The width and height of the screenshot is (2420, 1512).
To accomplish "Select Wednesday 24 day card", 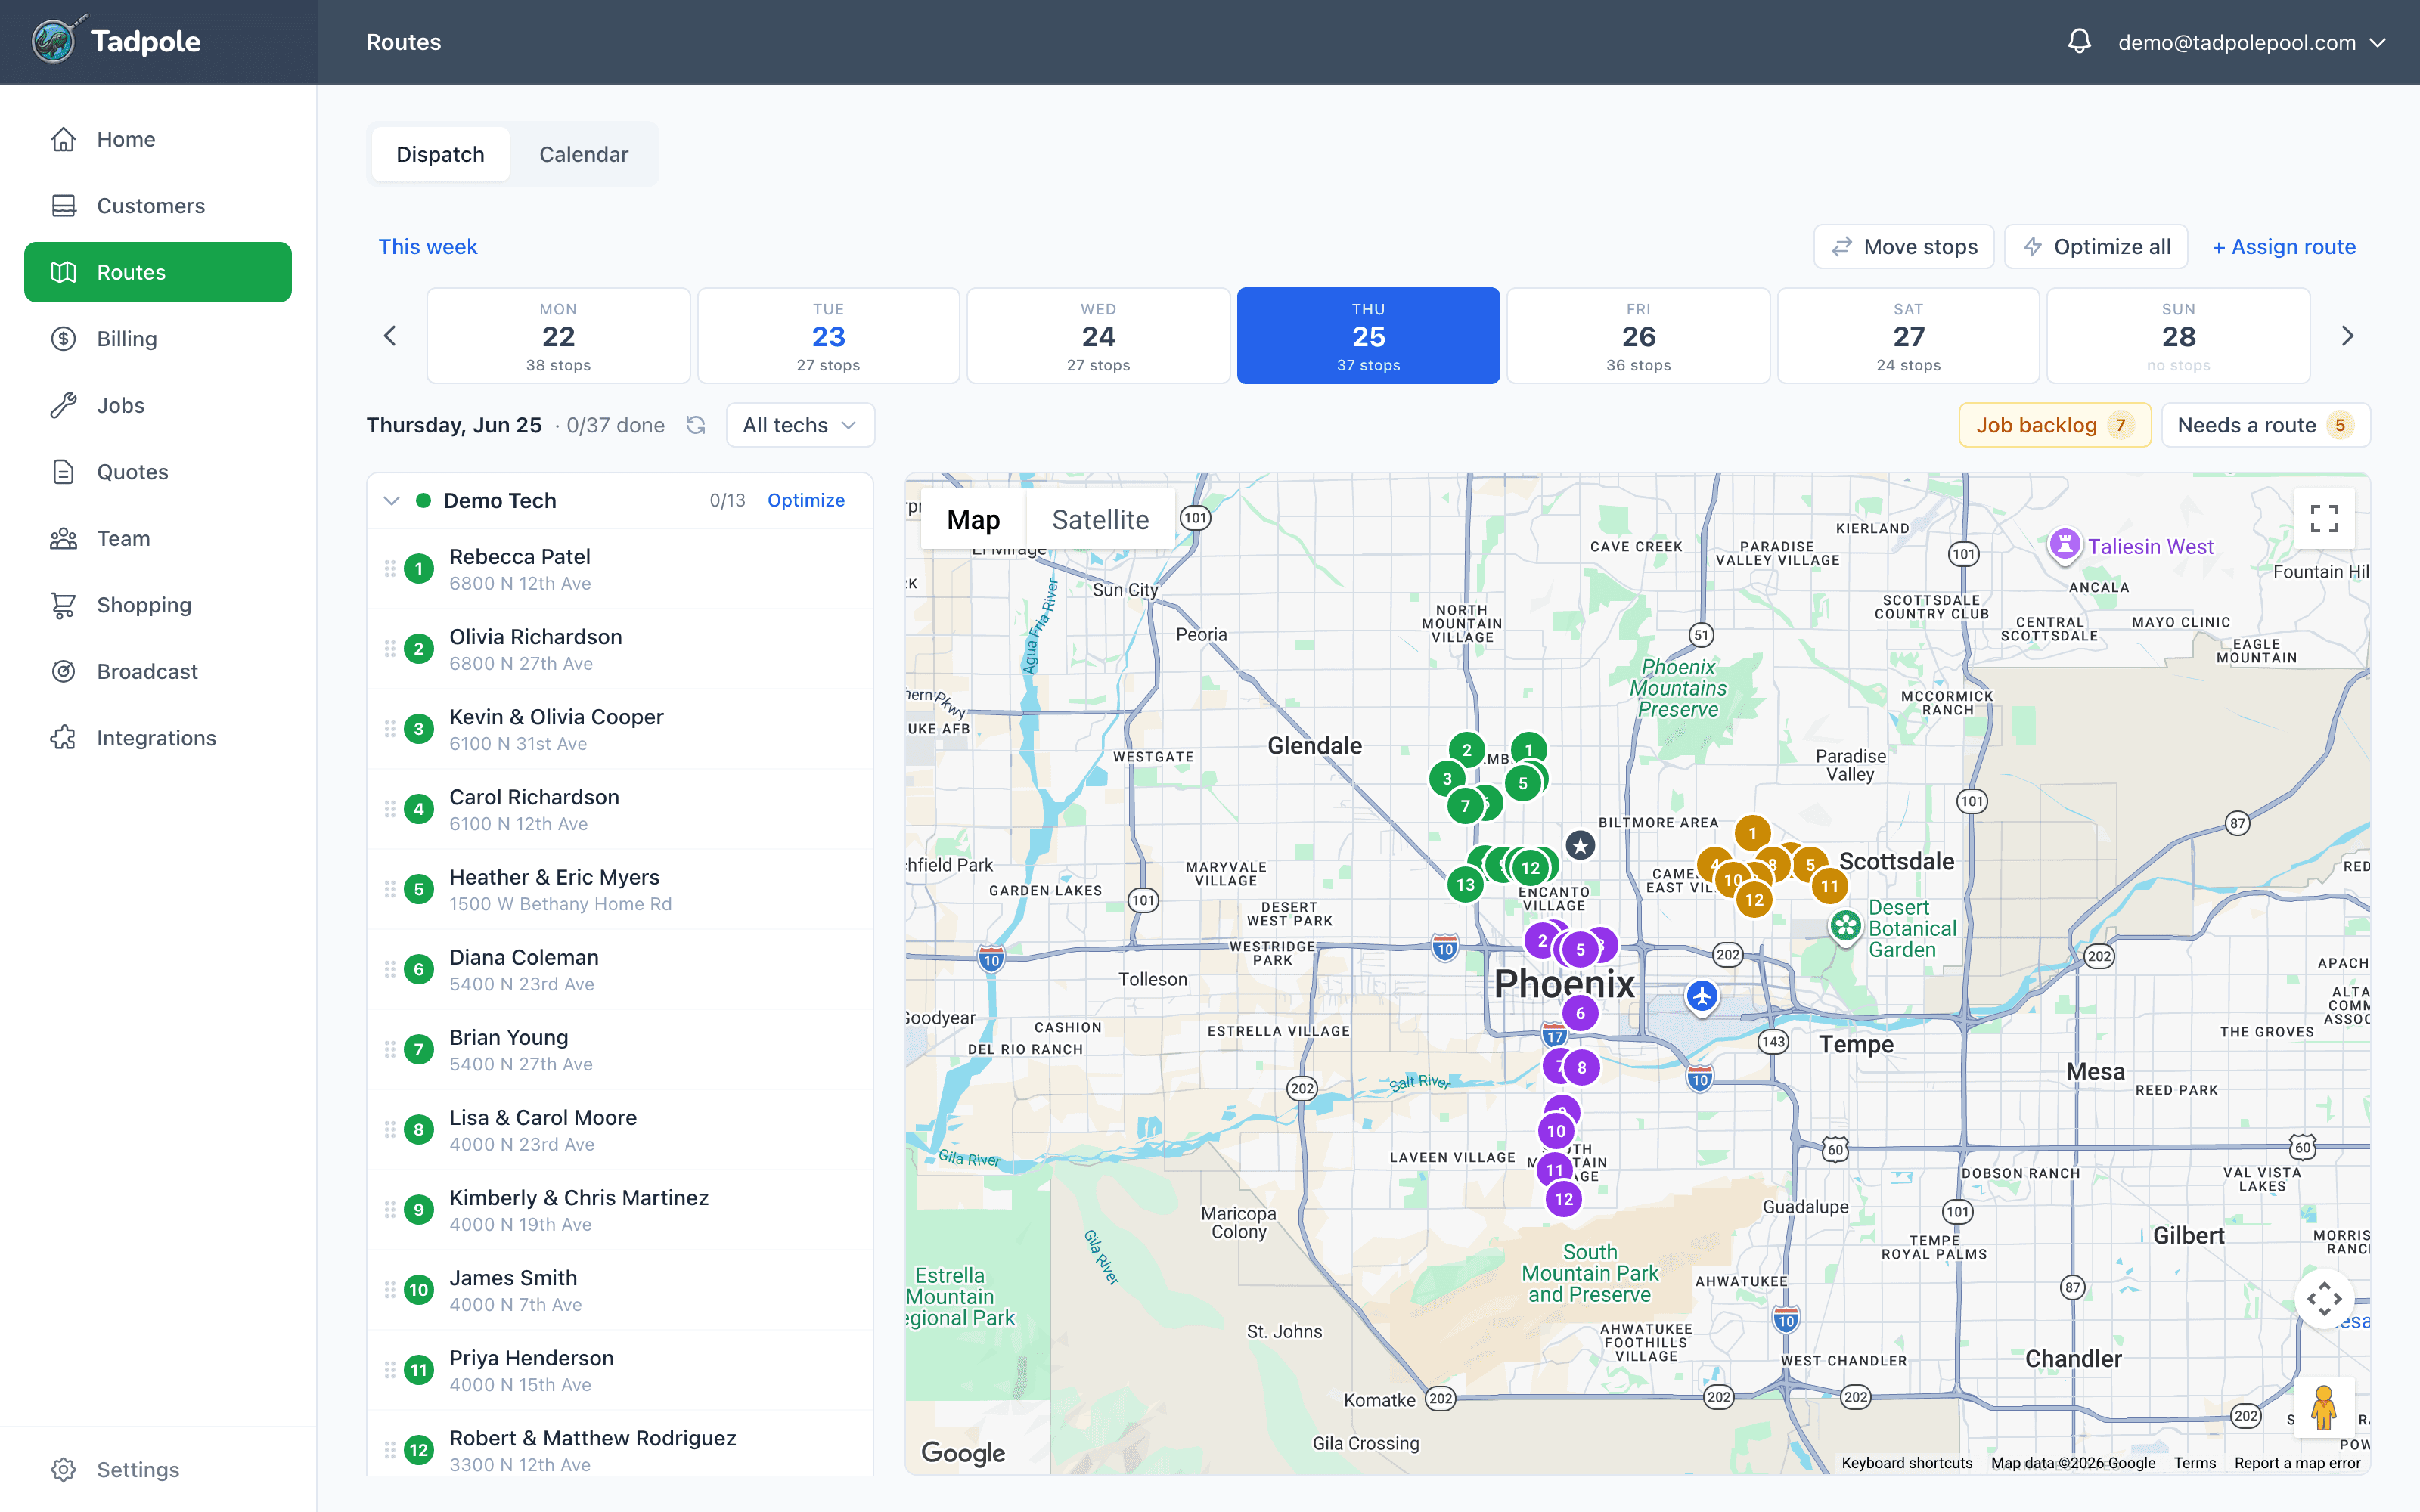I will [x=1098, y=336].
